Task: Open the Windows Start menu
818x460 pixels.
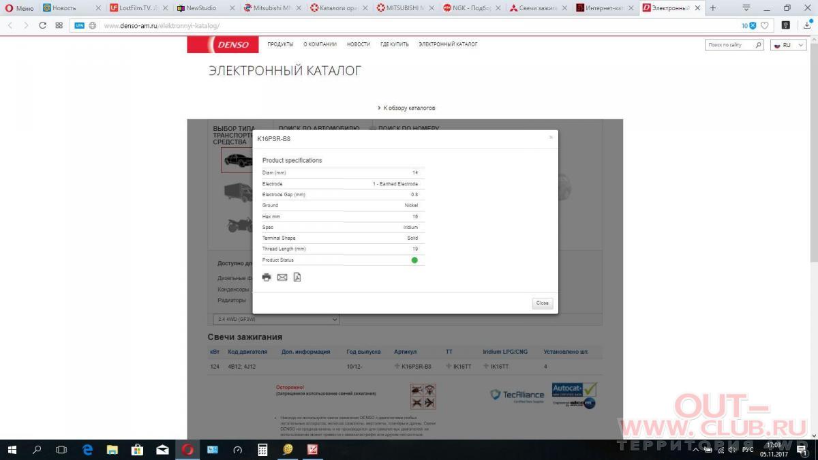Action: [12, 450]
